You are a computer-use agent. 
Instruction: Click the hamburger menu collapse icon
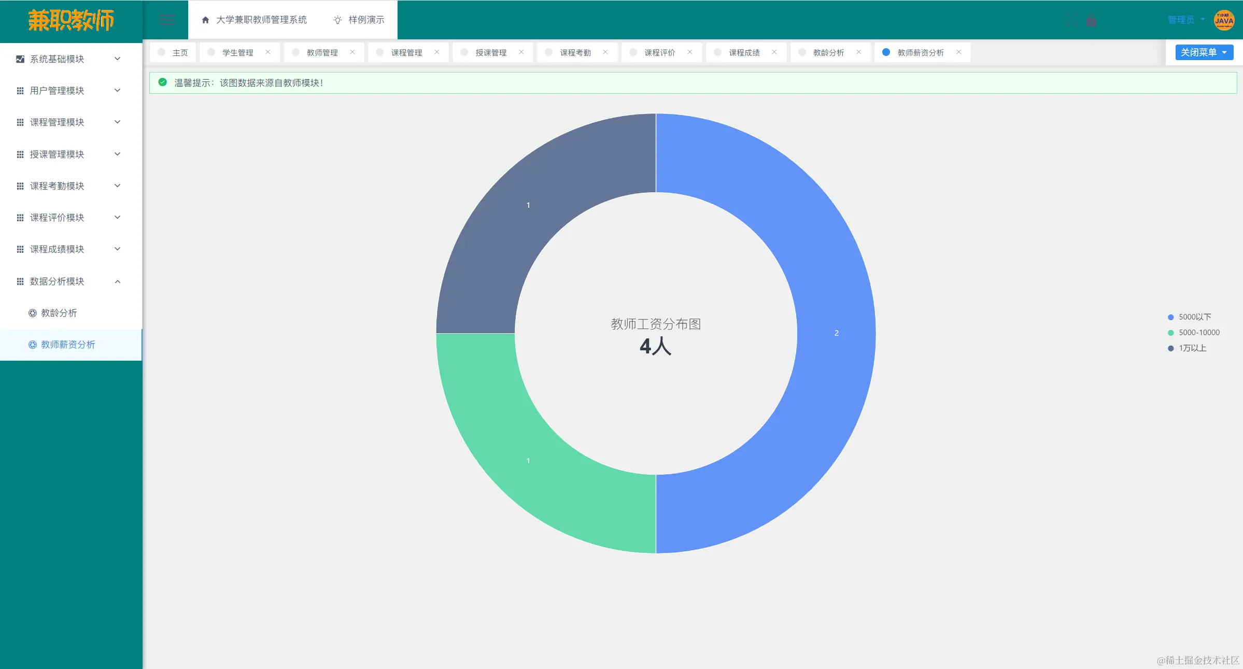coord(167,20)
